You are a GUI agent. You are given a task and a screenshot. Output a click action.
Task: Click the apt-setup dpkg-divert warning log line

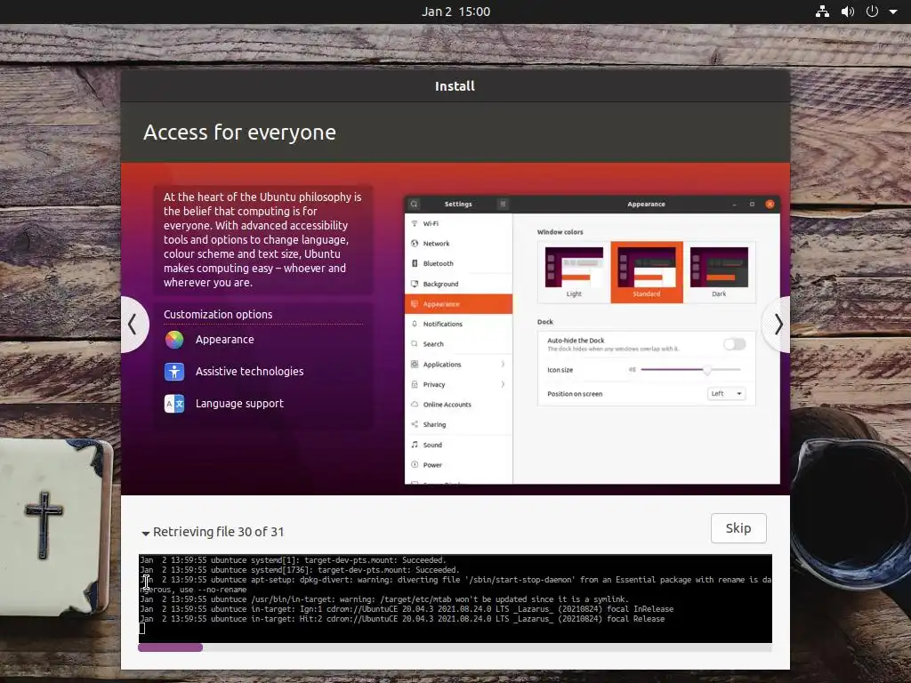click(x=455, y=584)
